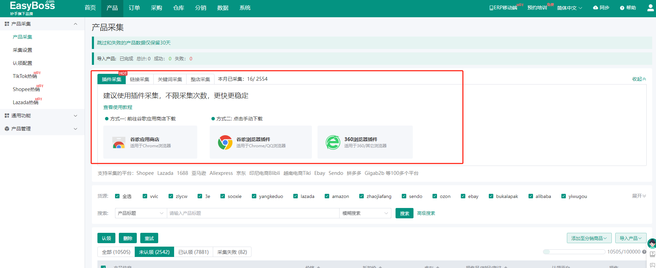Open ERP mobile app link
The image size is (656, 268).
pos(503,8)
